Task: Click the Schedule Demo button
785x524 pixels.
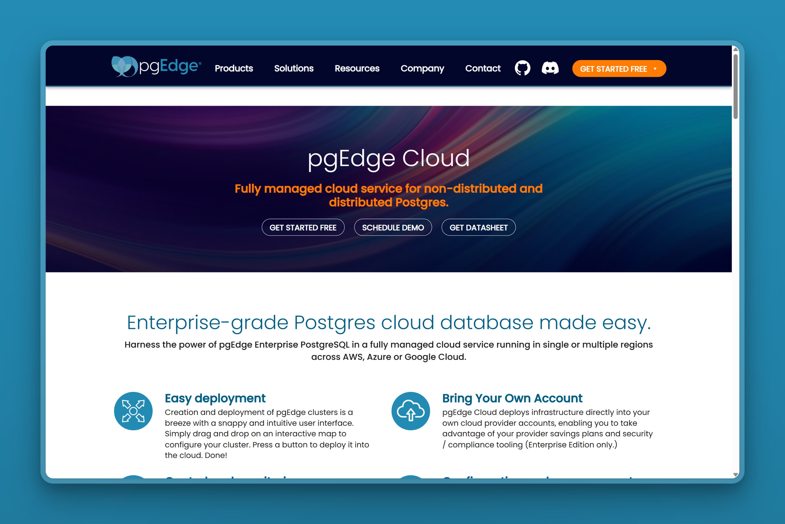Action: click(393, 228)
